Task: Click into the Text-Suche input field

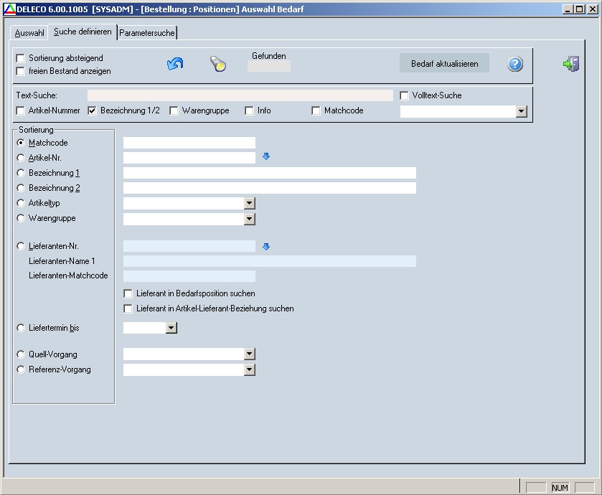Action: coord(240,95)
